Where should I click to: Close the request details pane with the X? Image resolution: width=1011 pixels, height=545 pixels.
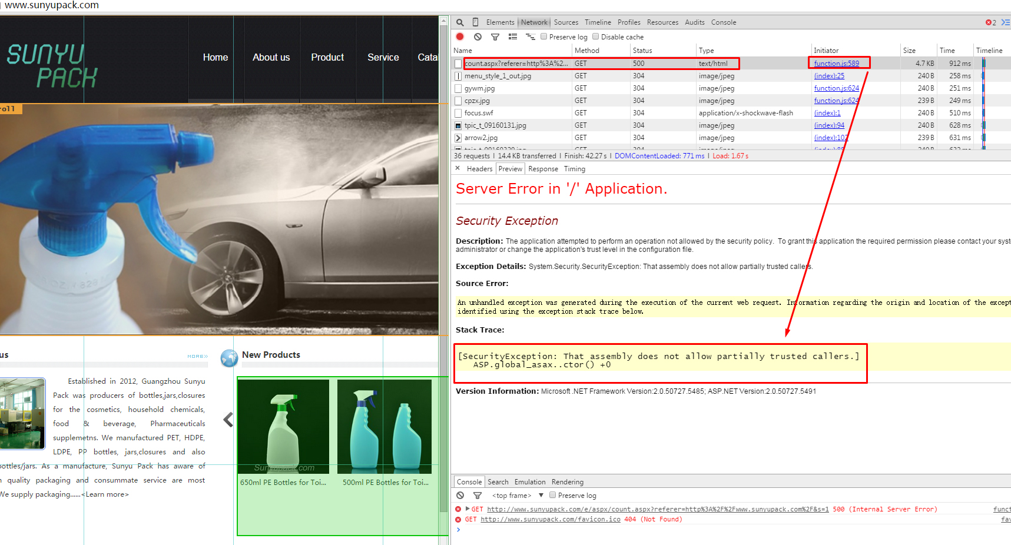458,168
